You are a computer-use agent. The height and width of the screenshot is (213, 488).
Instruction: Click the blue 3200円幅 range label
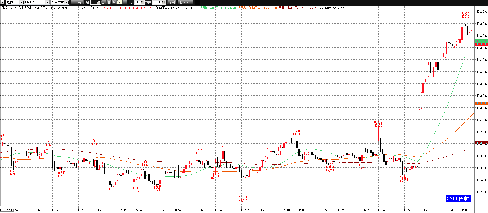(458, 199)
